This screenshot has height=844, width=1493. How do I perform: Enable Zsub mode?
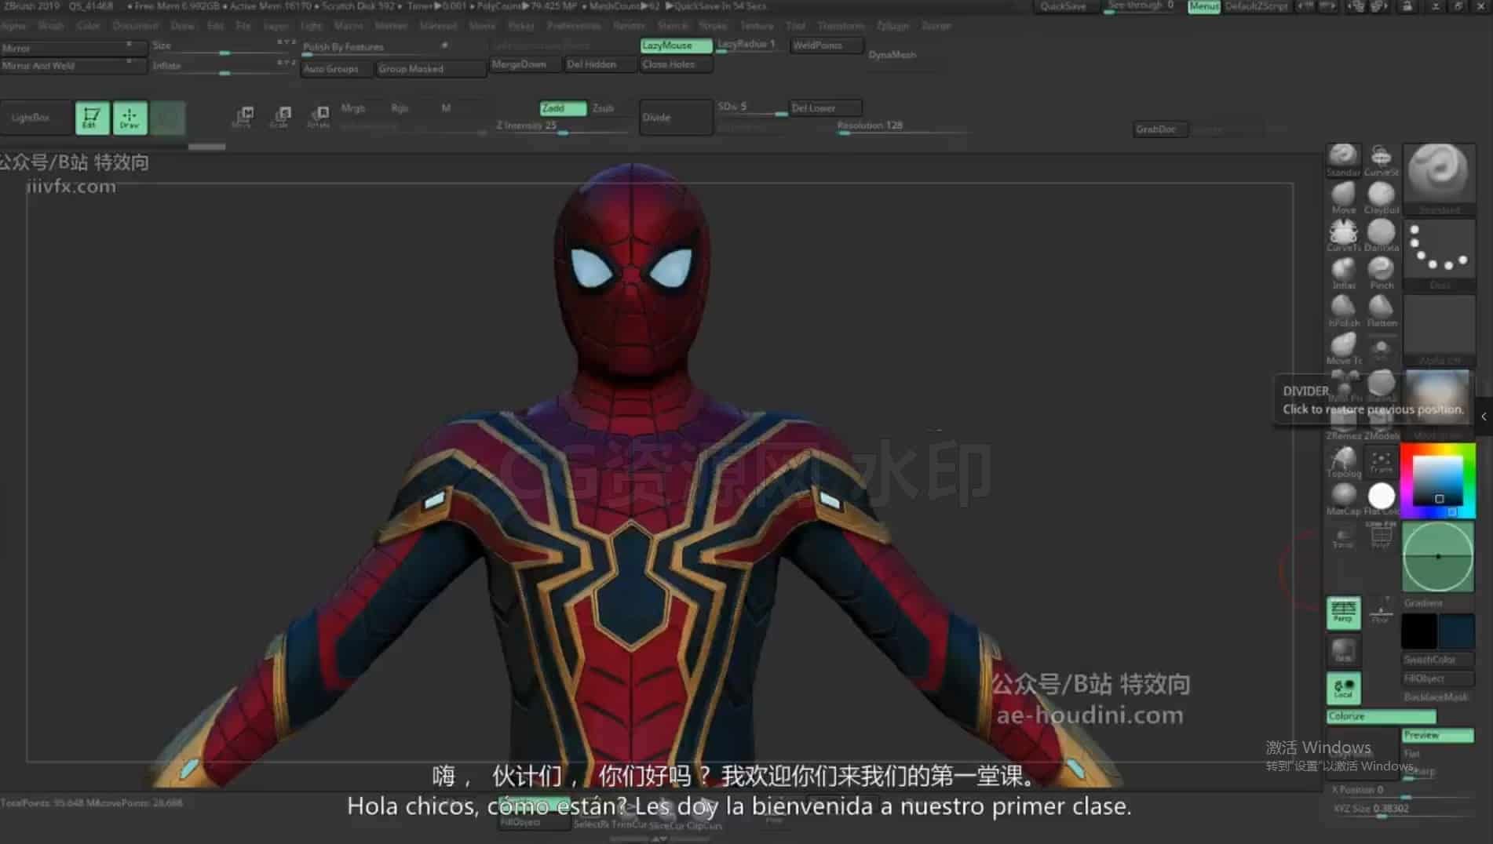(x=604, y=108)
